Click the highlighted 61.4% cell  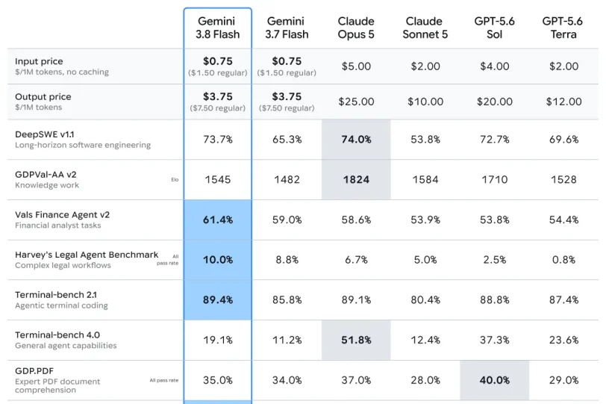tap(218, 220)
